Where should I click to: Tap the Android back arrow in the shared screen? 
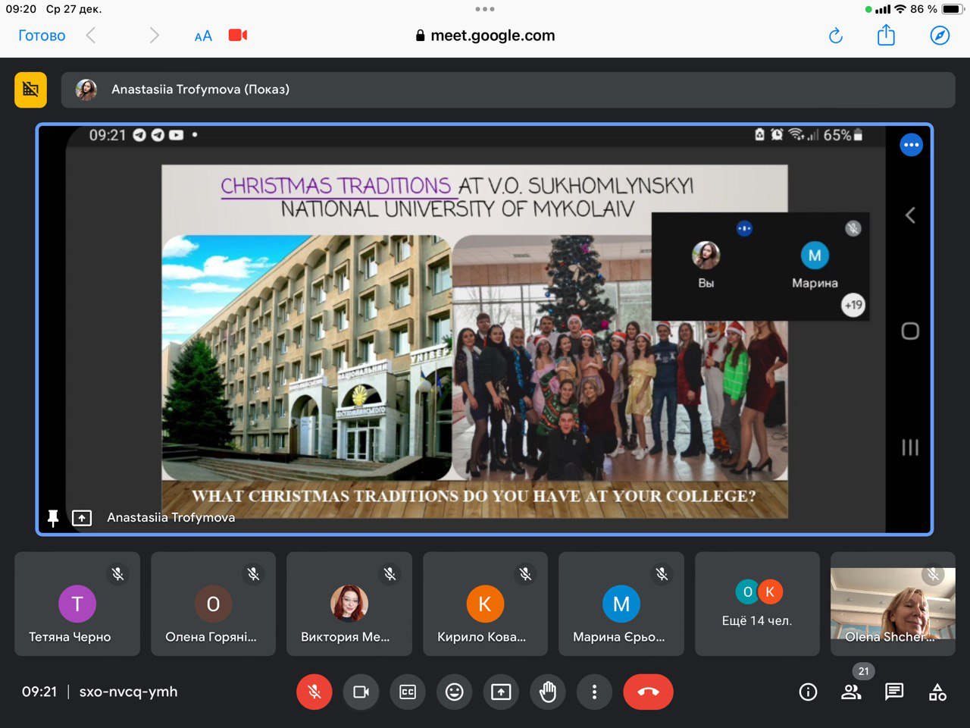coord(910,215)
